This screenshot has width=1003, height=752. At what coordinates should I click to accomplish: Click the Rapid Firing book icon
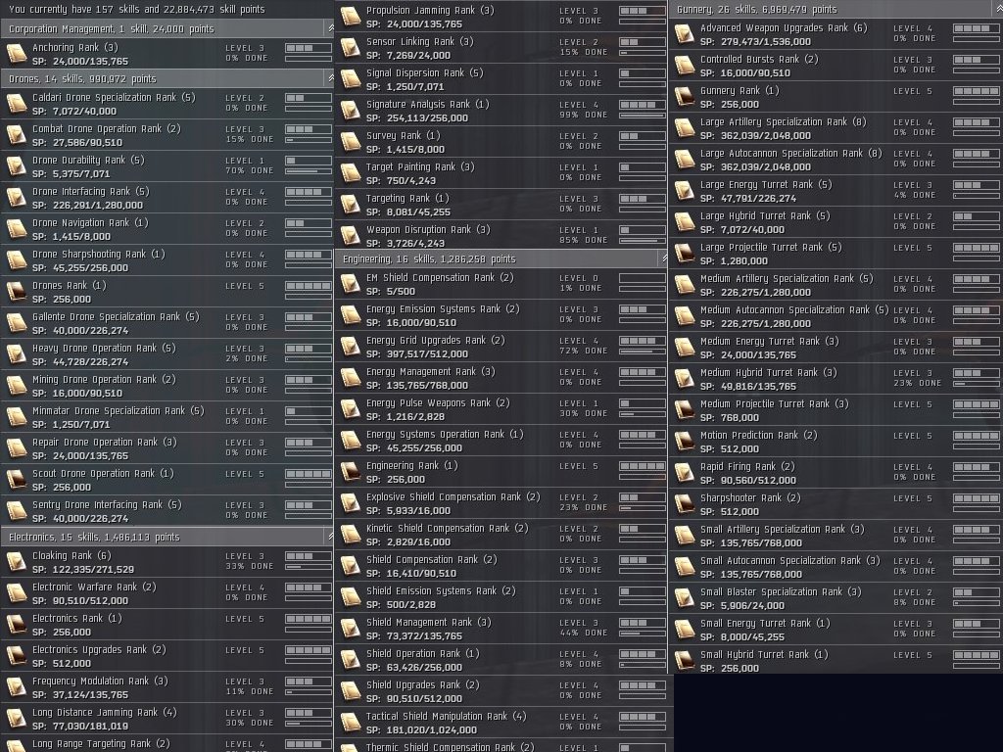tap(684, 473)
